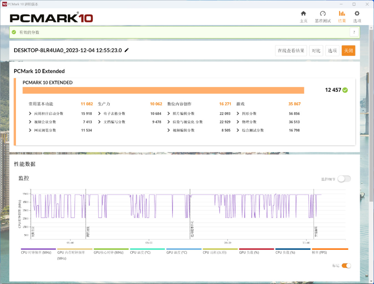Expand 电子表格分数 row
The height and width of the screenshot is (284, 374).
(x=99, y=113)
